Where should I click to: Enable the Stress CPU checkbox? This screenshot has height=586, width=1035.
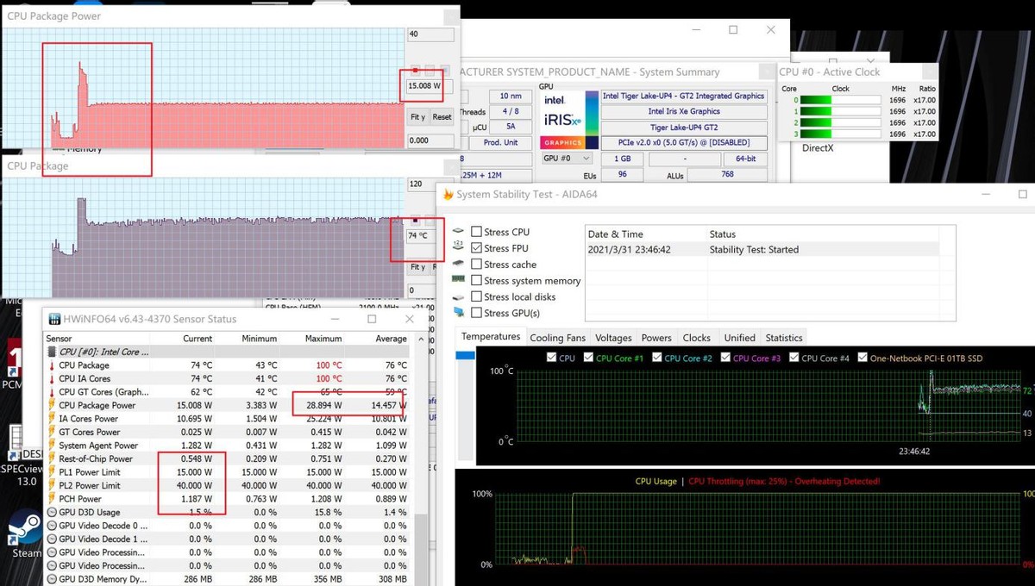tap(476, 232)
